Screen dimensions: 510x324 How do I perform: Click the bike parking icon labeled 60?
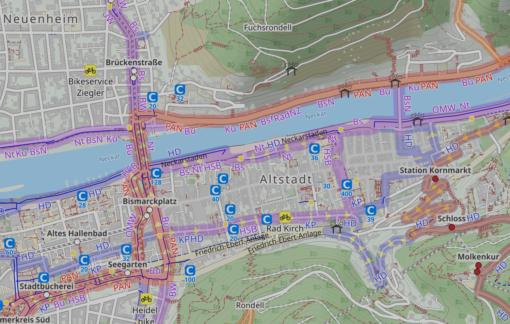pyautogui.click(x=9, y=243)
